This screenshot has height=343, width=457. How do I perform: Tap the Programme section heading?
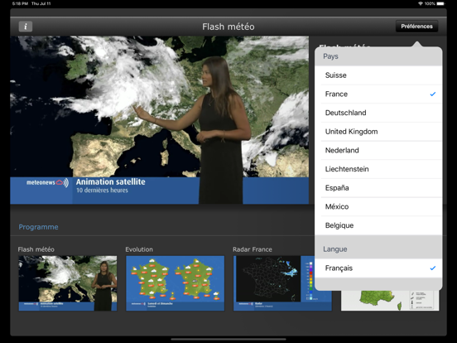(x=38, y=227)
